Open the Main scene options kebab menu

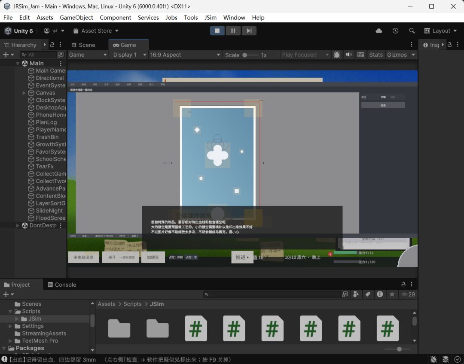click(x=61, y=63)
